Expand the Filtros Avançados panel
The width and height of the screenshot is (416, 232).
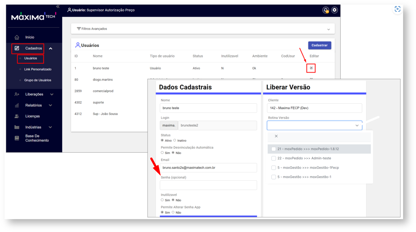(x=328, y=29)
